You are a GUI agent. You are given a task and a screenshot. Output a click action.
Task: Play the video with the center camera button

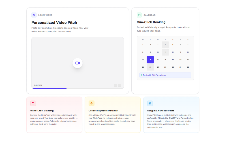[x=78, y=63]
